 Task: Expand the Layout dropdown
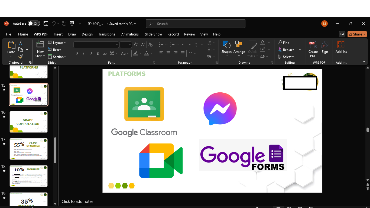tap(57, 43)
